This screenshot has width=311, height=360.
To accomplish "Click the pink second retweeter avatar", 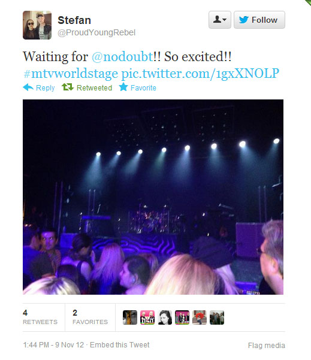I will coord(147,317).
